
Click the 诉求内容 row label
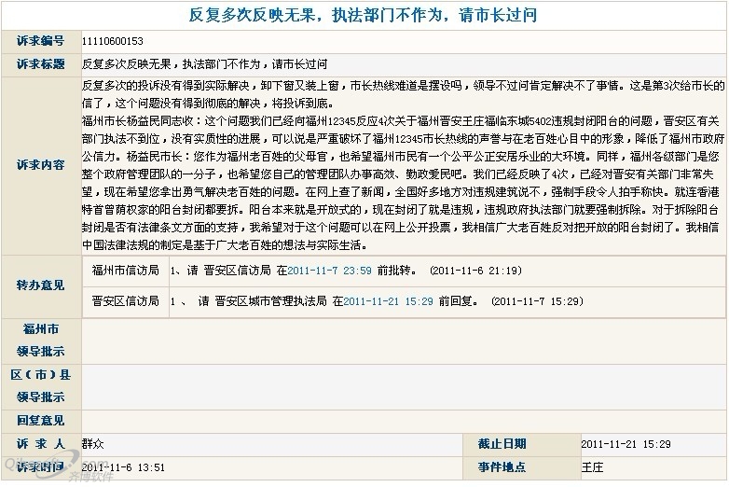click(40, 165)
